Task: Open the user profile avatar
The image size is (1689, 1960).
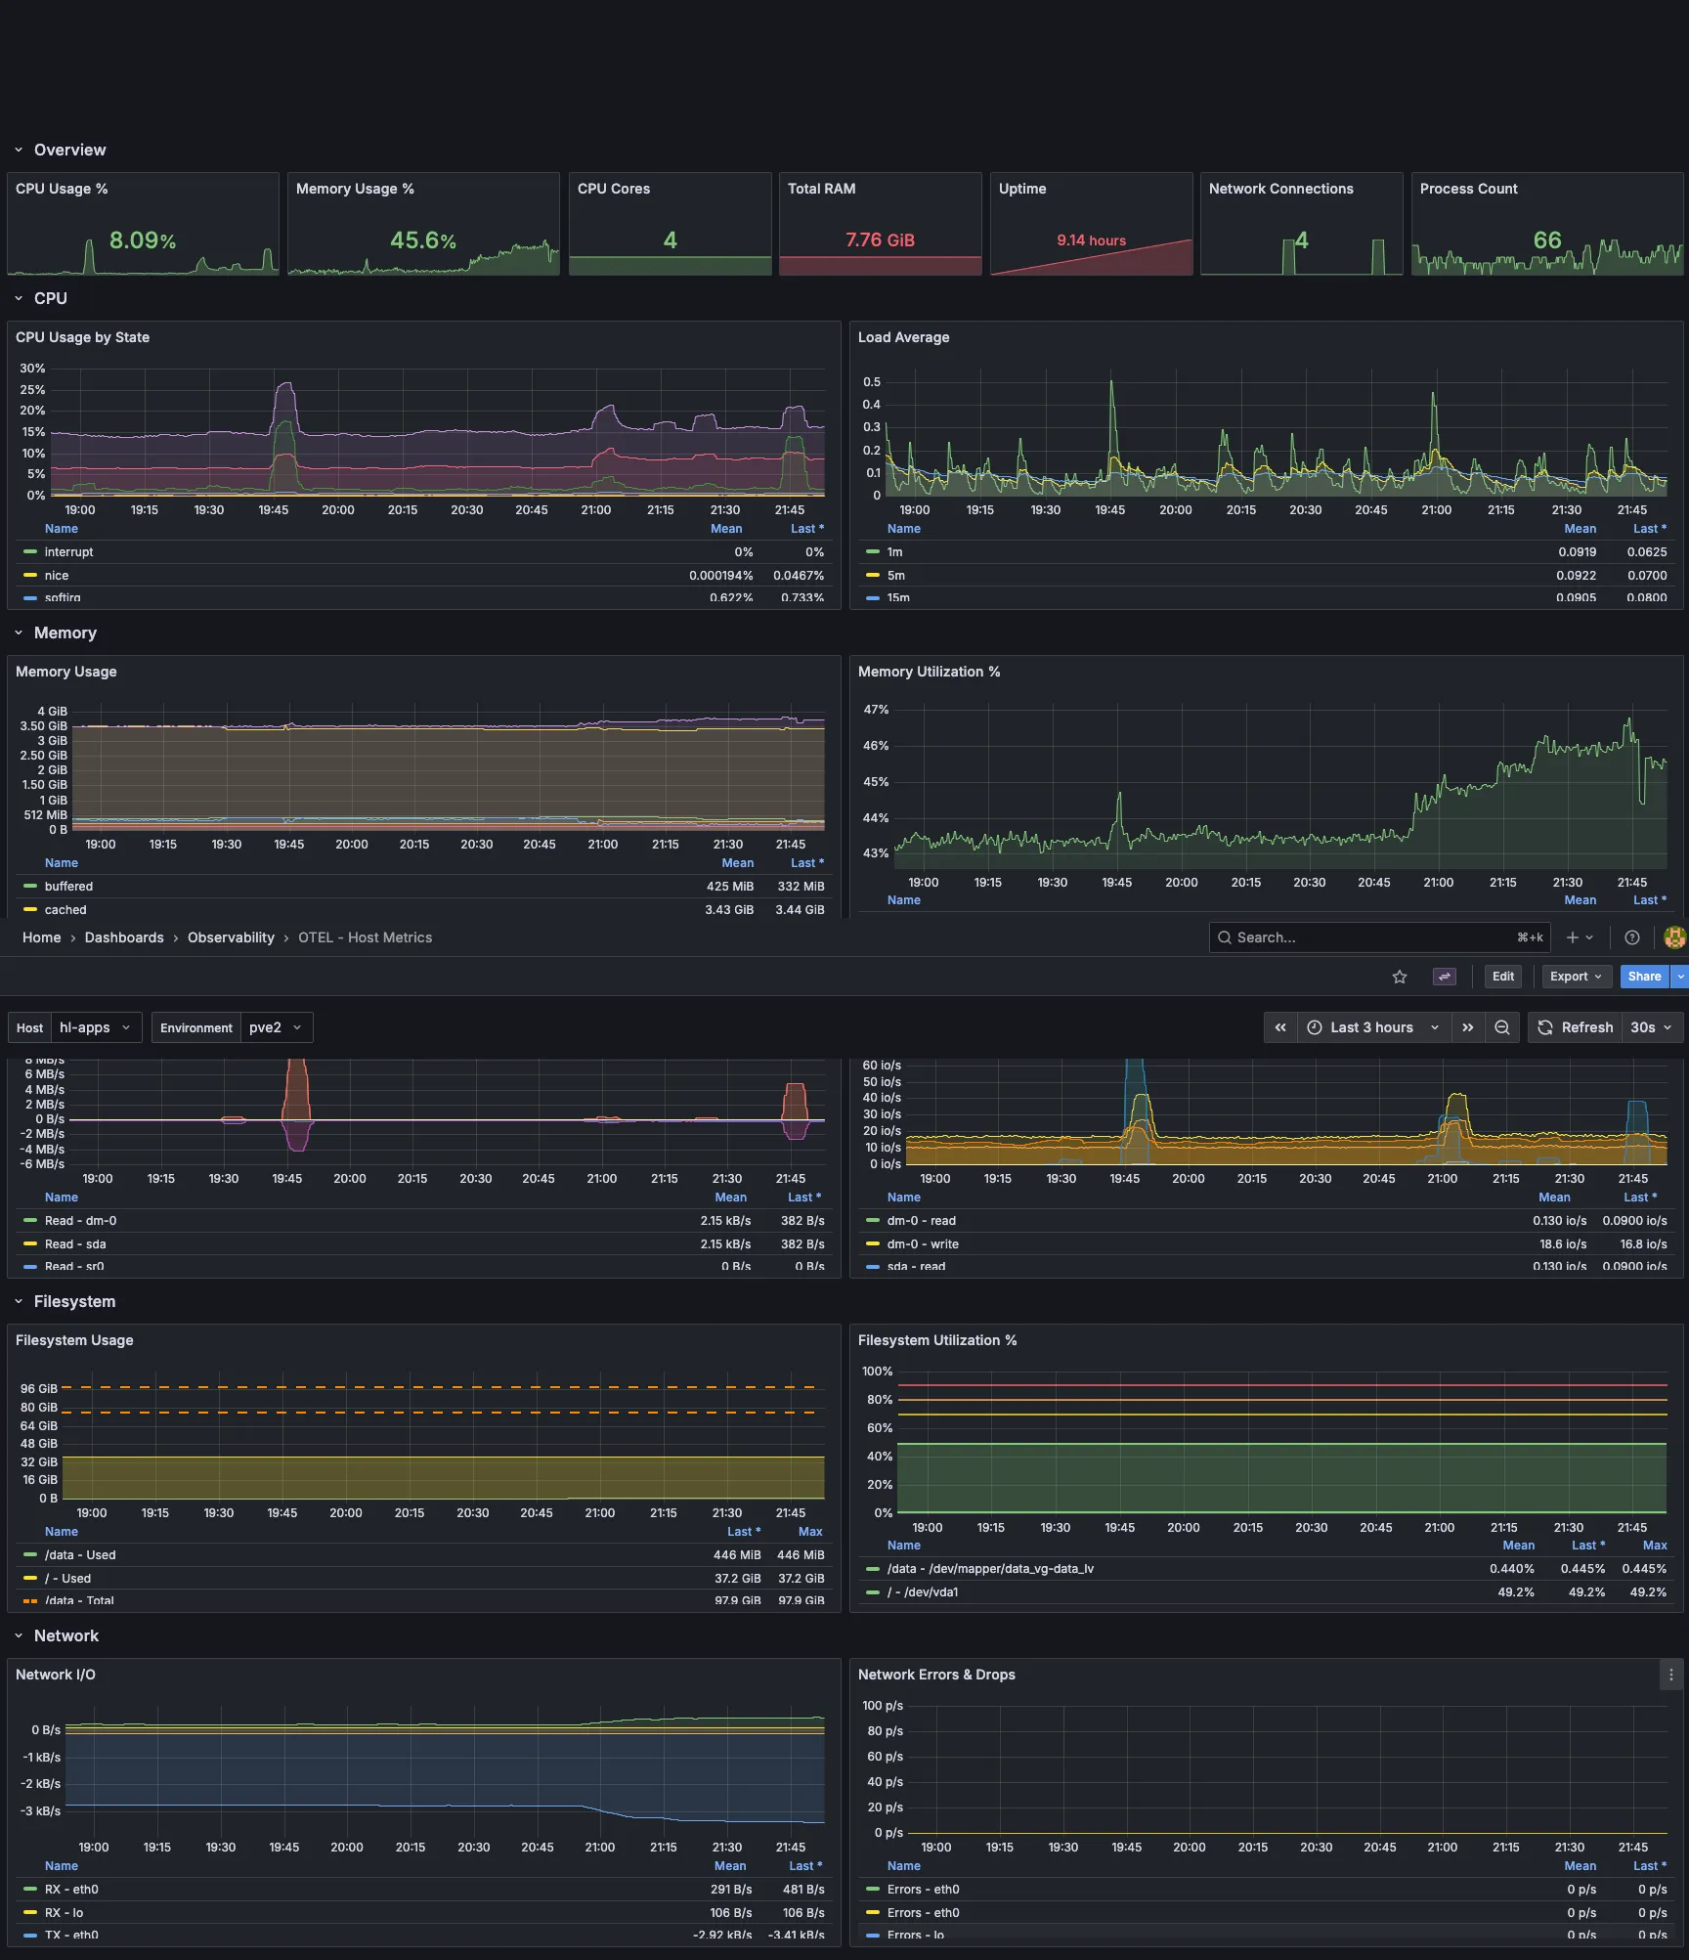Action: coord(1674,937)
